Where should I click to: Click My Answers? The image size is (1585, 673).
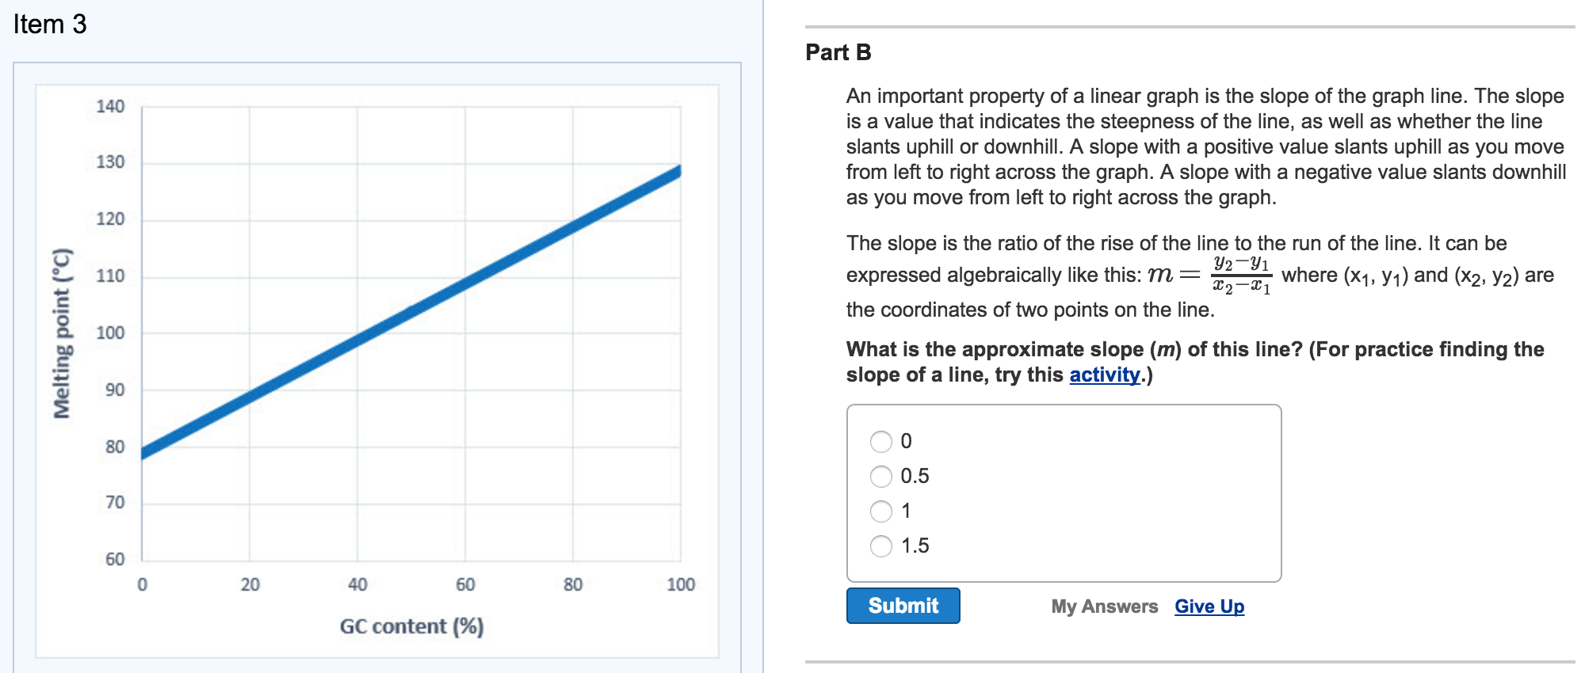pyautogui.click(x=1104, y=606)
